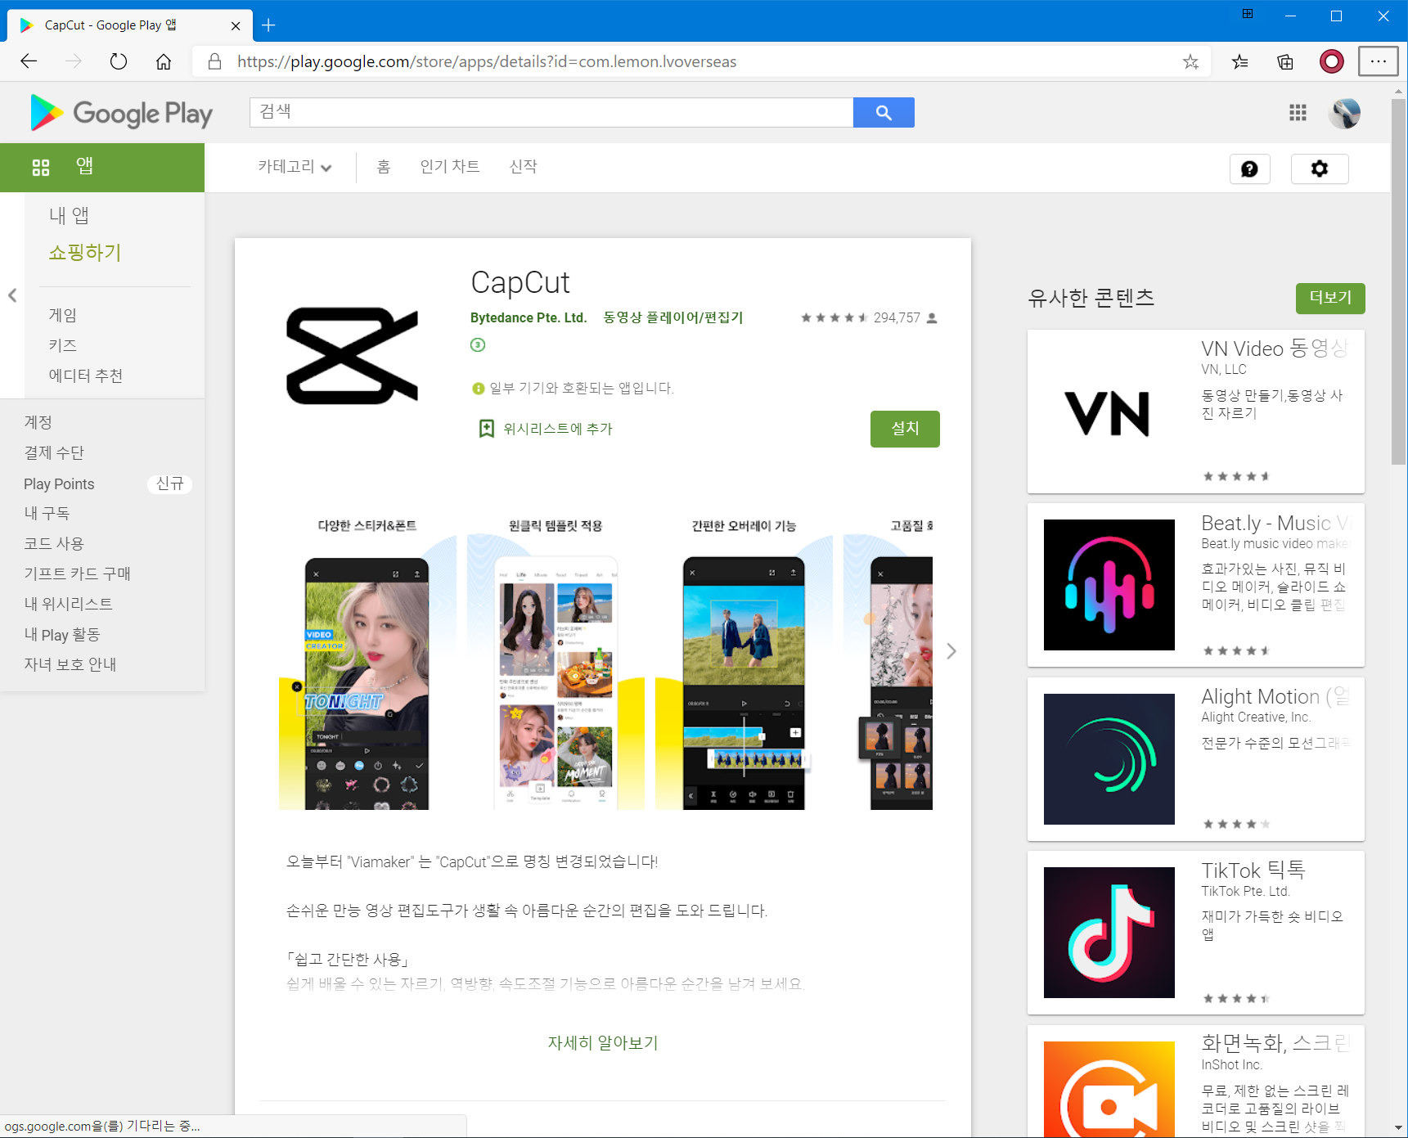
Task: Open 코드 사용 in sidebar
Action: [54, 544]
